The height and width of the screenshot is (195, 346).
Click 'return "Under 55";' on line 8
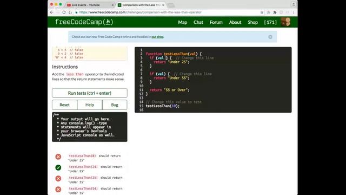[171, 78]
